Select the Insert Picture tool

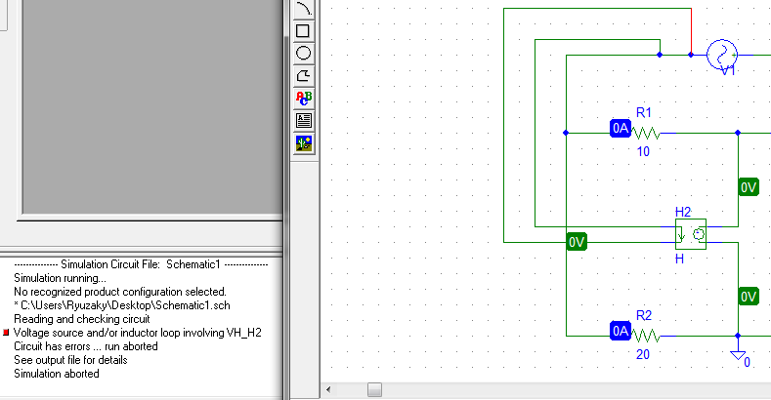pyautogui.click(x=304, y=142)
